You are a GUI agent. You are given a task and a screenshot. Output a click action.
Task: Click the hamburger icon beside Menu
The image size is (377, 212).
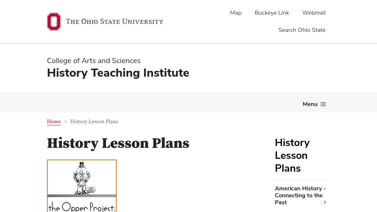(323, 104)
